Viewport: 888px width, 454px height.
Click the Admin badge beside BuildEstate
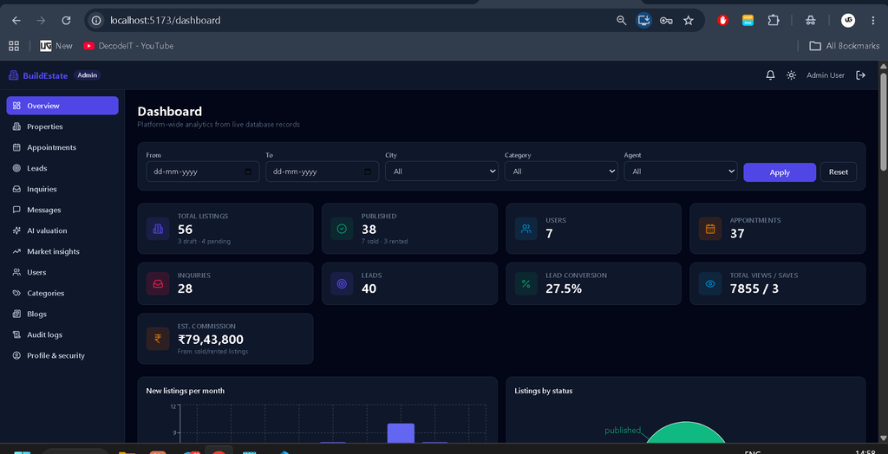point(88,75)
